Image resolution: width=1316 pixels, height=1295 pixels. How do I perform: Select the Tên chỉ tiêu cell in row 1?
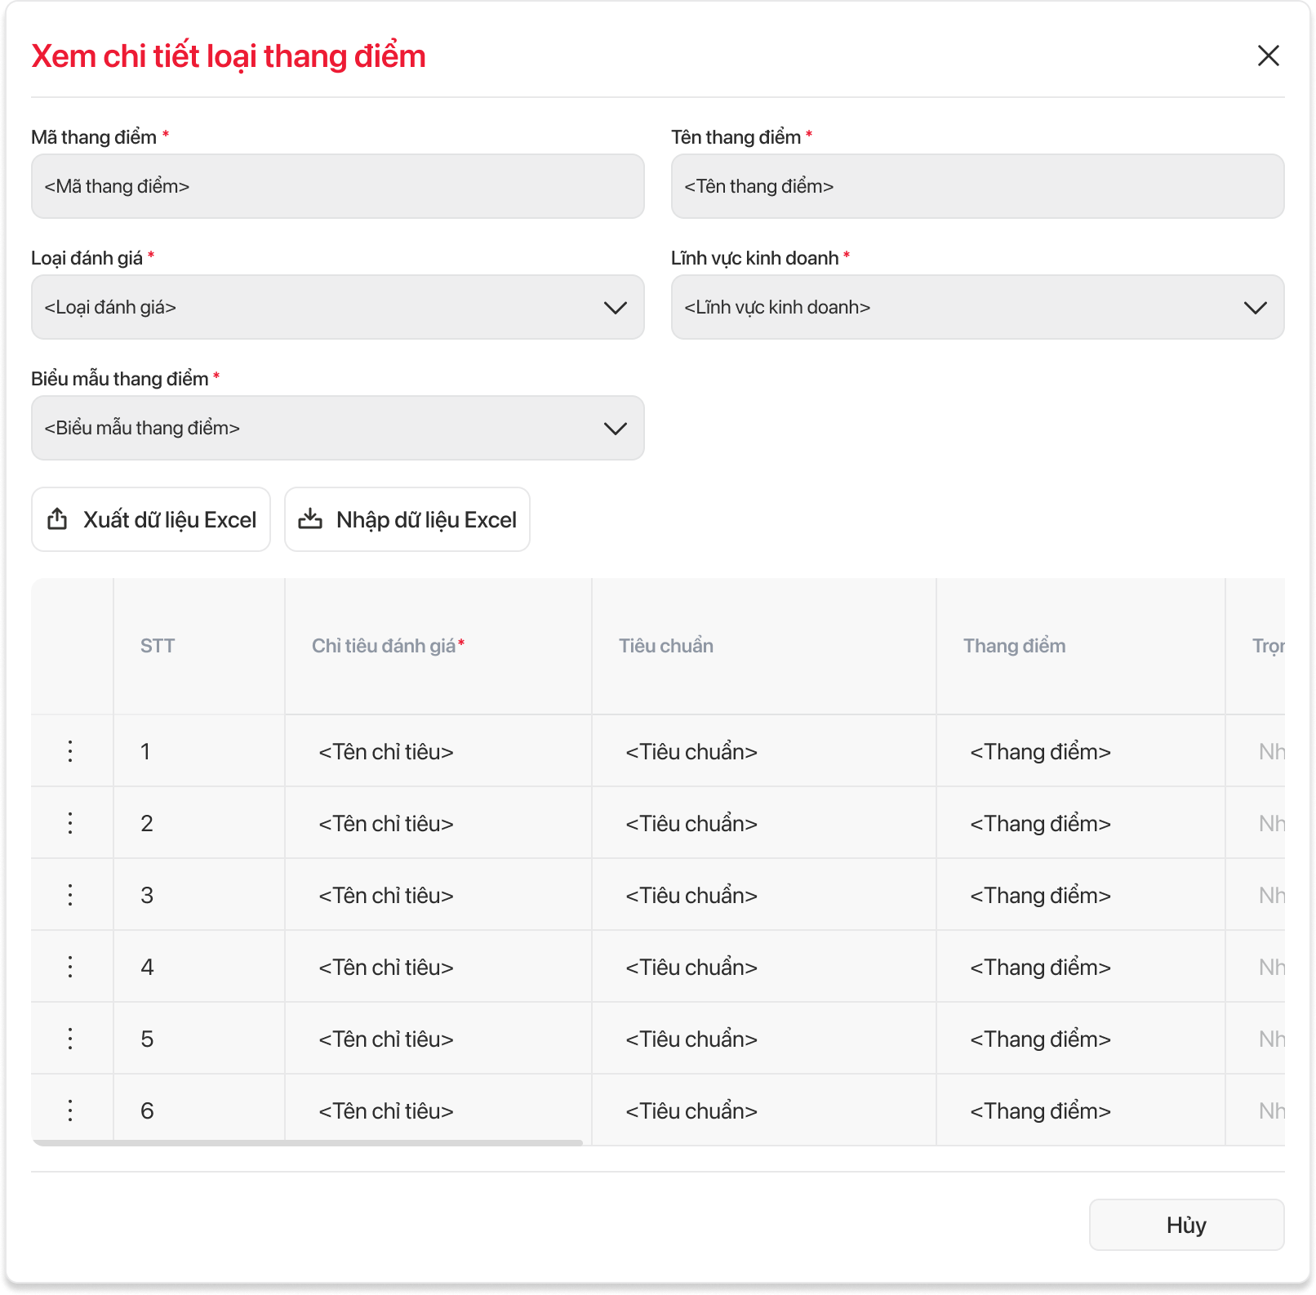386,751
